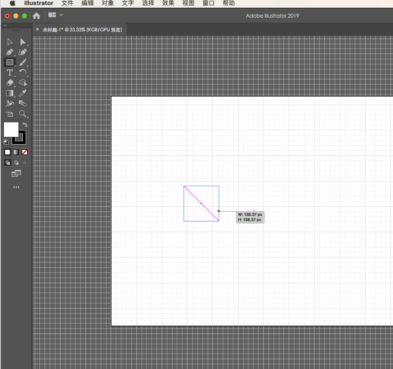
Task: Open the 编辑 menu
Action: pos(88,3)
